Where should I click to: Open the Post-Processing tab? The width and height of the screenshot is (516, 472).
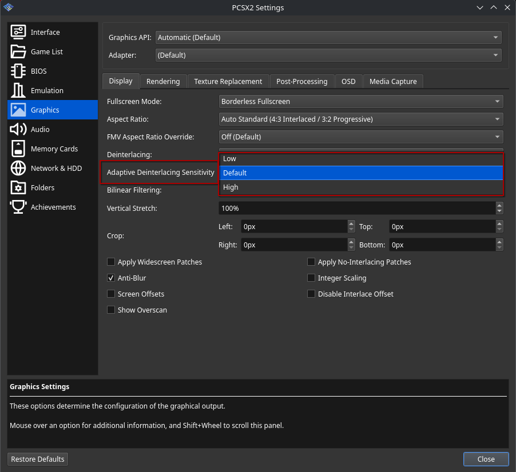point(301,82)
